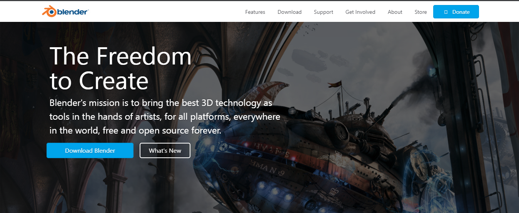Visit the About page
The height and width of the screenshot is (213, 519).
(395, 12)
